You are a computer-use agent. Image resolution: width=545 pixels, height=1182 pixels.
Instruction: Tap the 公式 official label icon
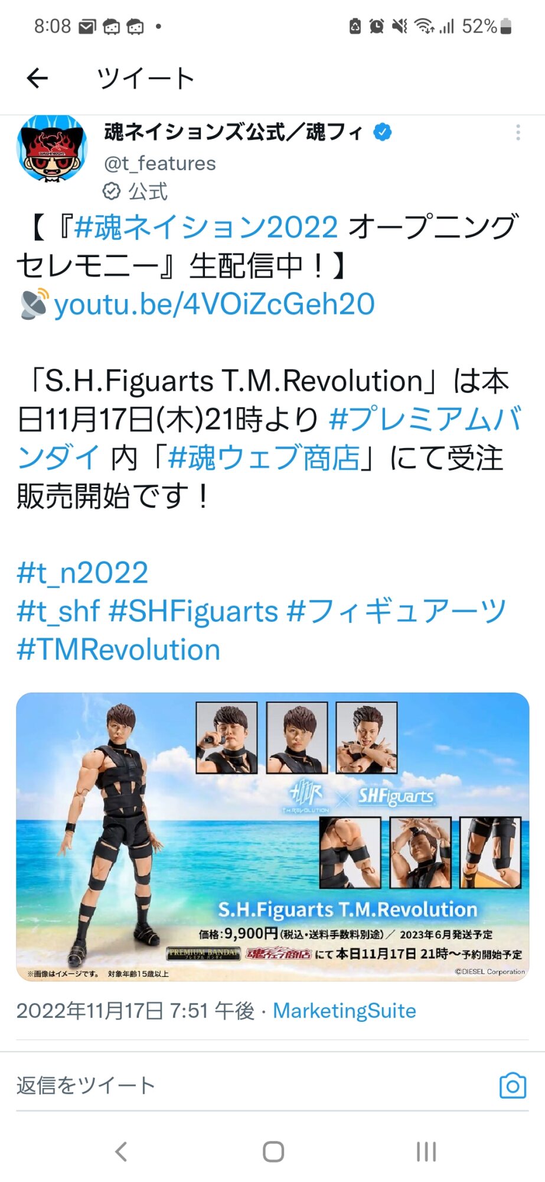pyautogui.click(x=112, y=191)
